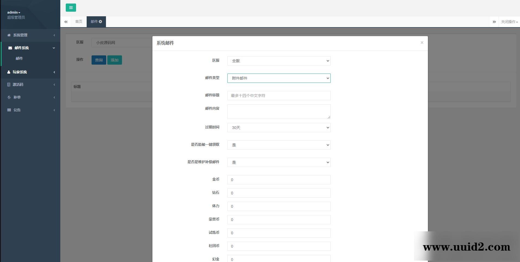Click the double-arrow tab scroll icon
The width and height of the screenshot is (520, 262).
click(65, 21)
